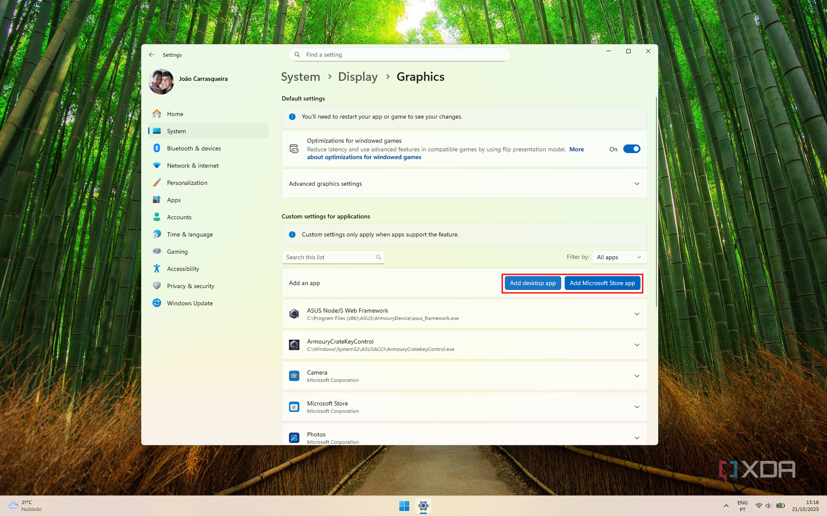Open the Accounts settings page
Image resolution: width=827 pixels, height=516 pixels.
[178, 217]
